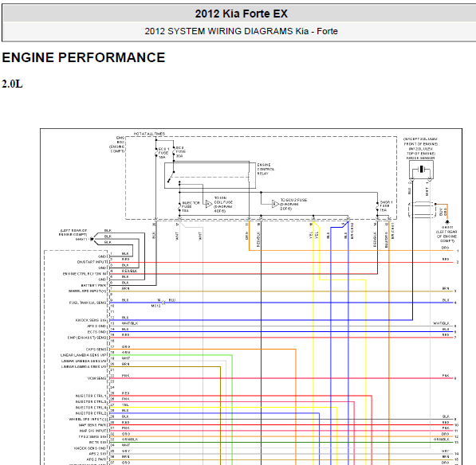Click the KNOCK SENSOR label
This screenshot has height=465, width=476.
click(x=420, y=158)
